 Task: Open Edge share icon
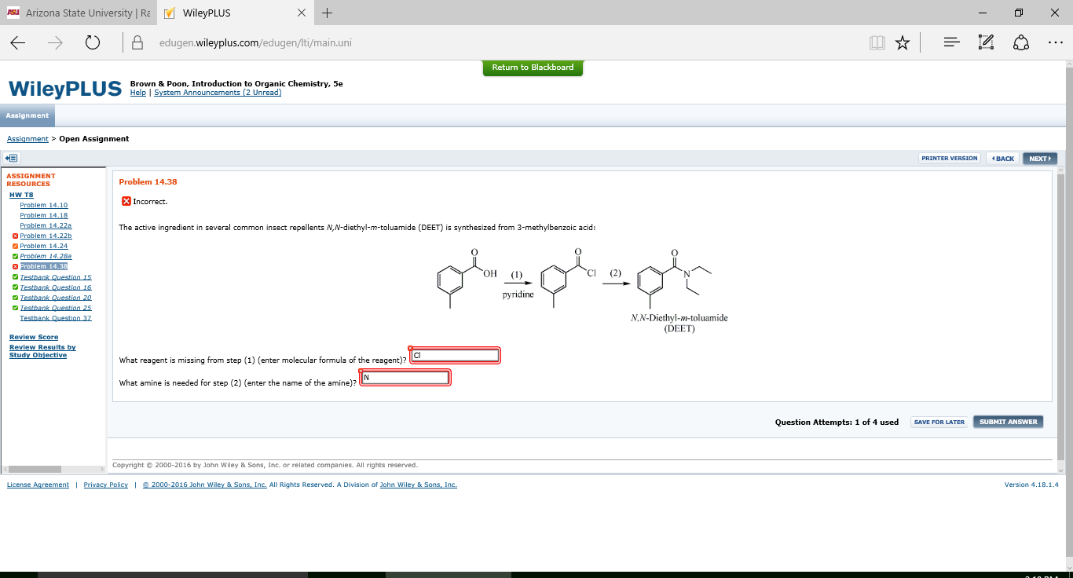pos(1021,42)
